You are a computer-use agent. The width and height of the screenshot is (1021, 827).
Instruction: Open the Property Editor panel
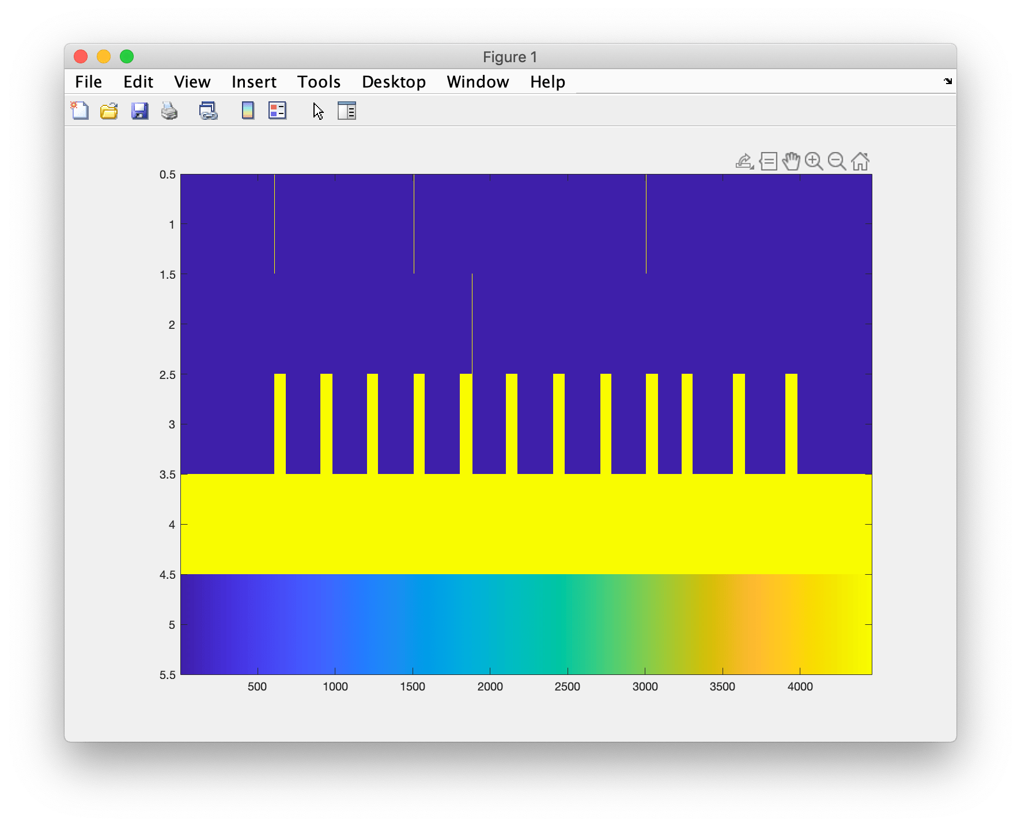pyautogui.click(x=347, y=111)
